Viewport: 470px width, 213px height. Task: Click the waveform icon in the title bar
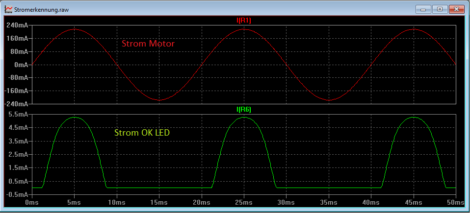coord(9,9)
